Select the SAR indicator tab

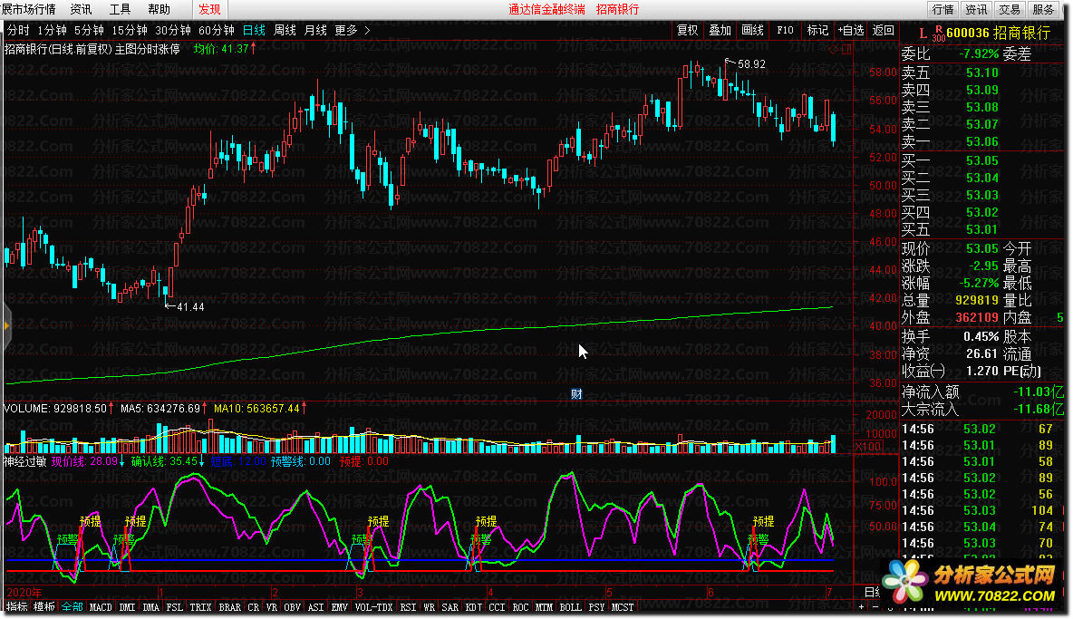(x=450, y=606)
